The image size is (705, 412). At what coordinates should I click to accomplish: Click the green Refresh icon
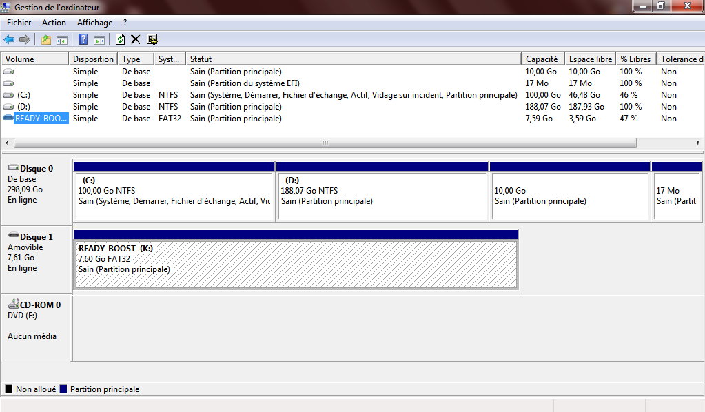[120, 40]
